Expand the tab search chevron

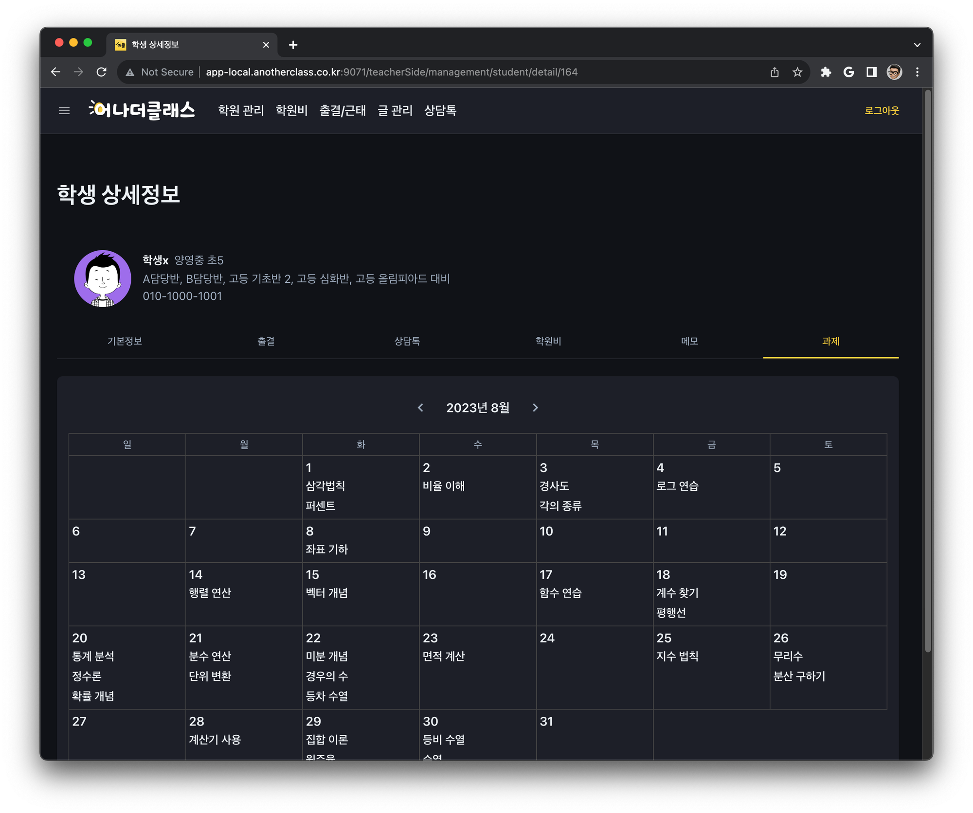tap(917, 45)
